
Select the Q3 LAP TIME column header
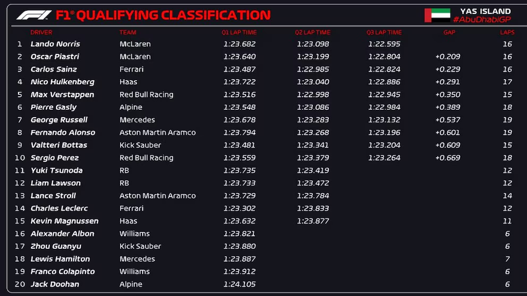click(x=384, y=32)
